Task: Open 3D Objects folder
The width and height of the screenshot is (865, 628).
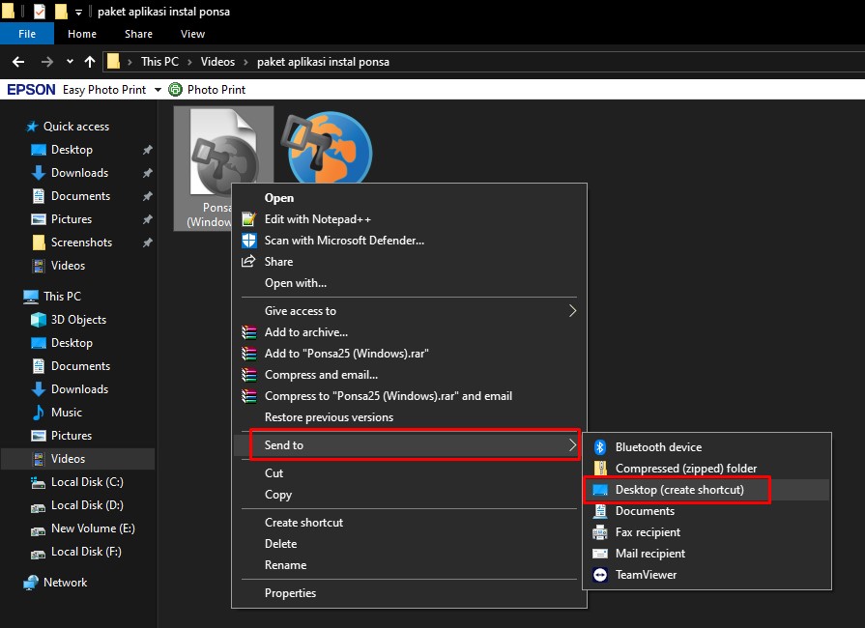Action: point(78,319)
